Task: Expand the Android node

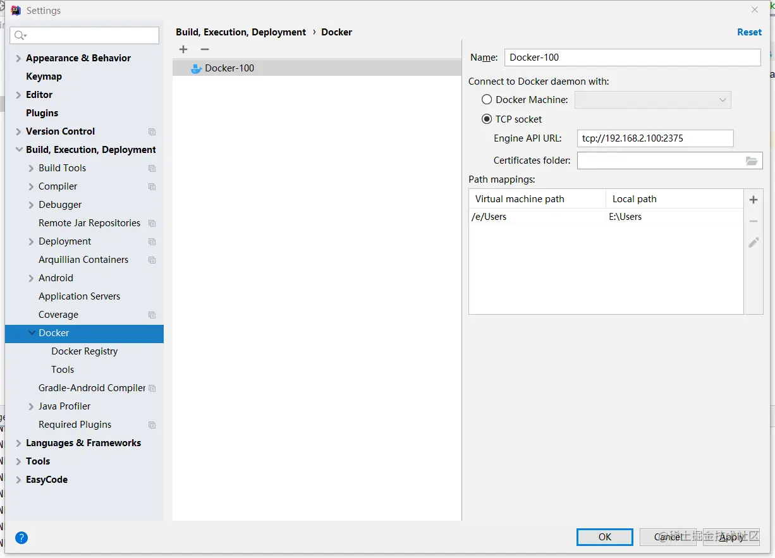Action: 31,278
